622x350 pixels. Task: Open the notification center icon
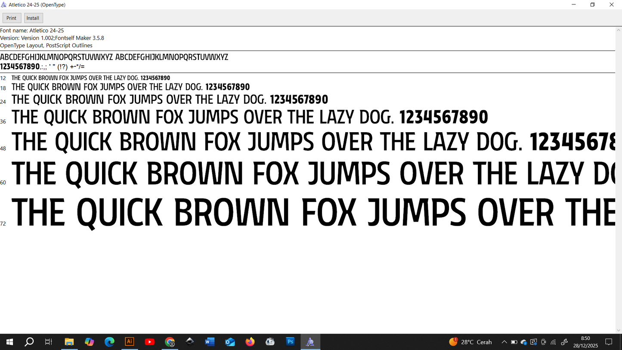[x=609, y=342]
